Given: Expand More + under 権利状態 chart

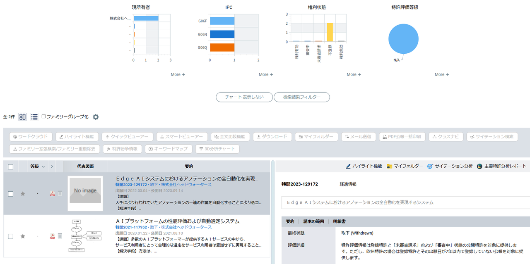Looking at the screenshot, I should [x=354, y=75].
